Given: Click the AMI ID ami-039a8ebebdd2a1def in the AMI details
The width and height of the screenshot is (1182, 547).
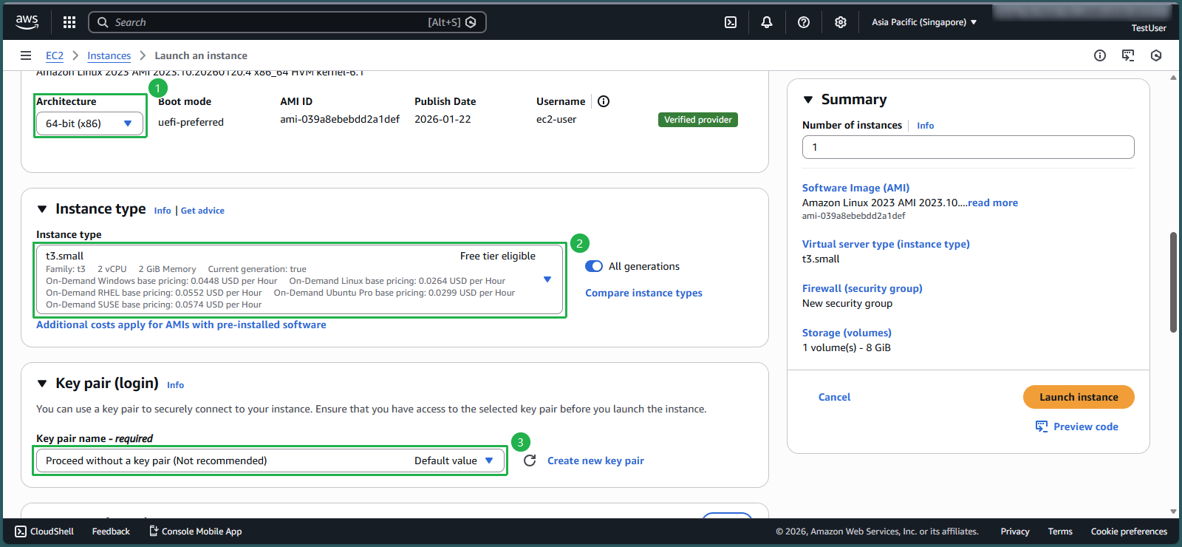Looking at the screenshot, I should coord(340,119).
